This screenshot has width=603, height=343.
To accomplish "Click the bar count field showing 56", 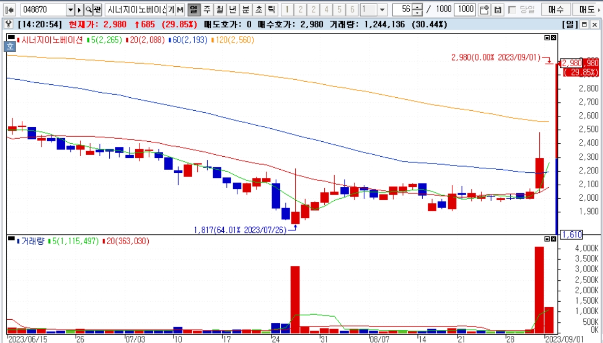I will tap(403, 10).
